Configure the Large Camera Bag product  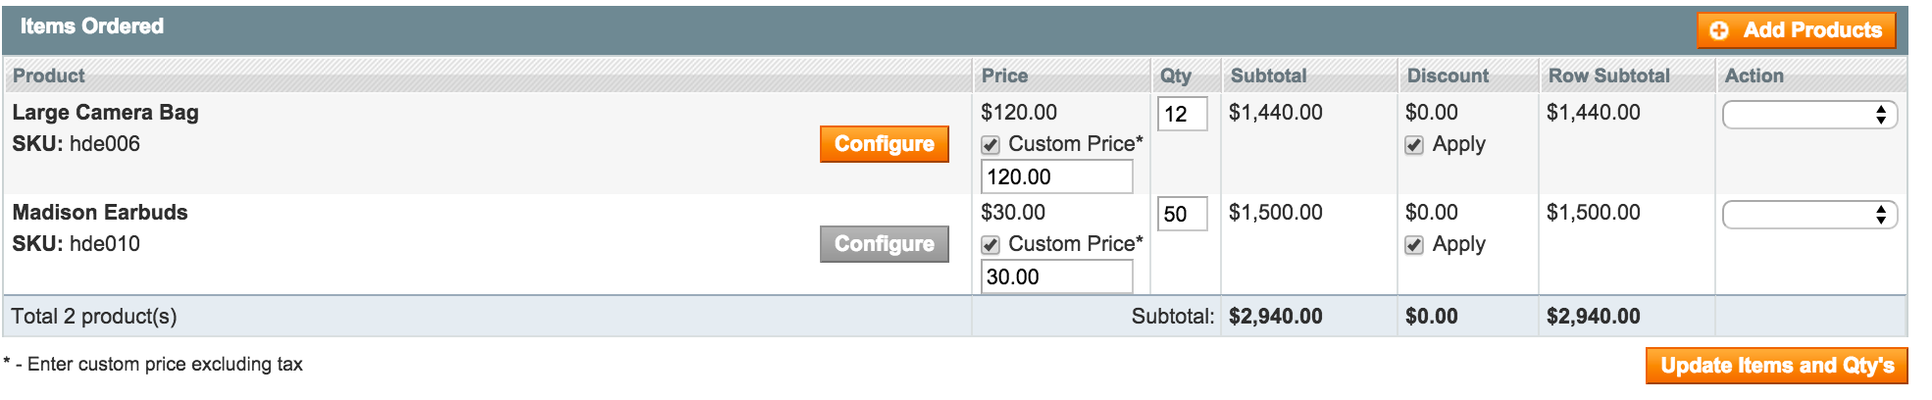coord(885,144)
